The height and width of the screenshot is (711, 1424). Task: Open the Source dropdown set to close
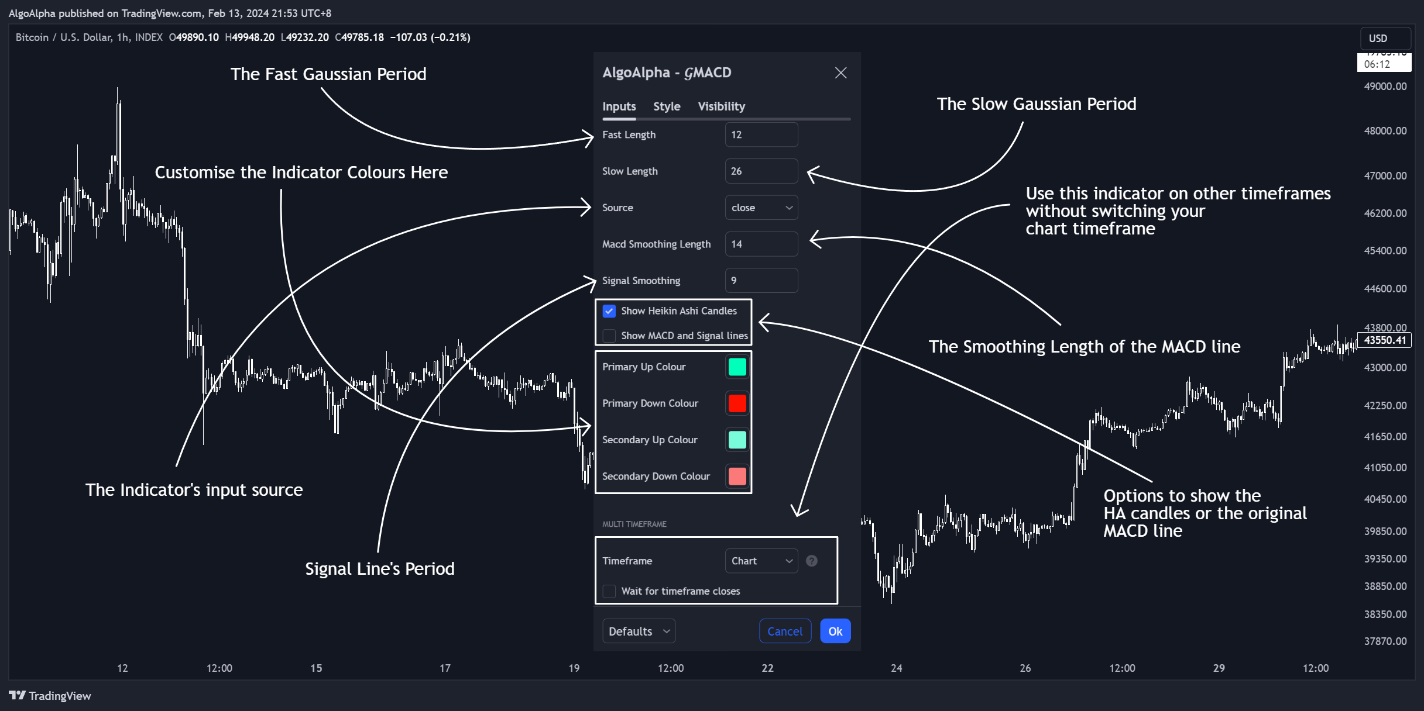(761, 208)
